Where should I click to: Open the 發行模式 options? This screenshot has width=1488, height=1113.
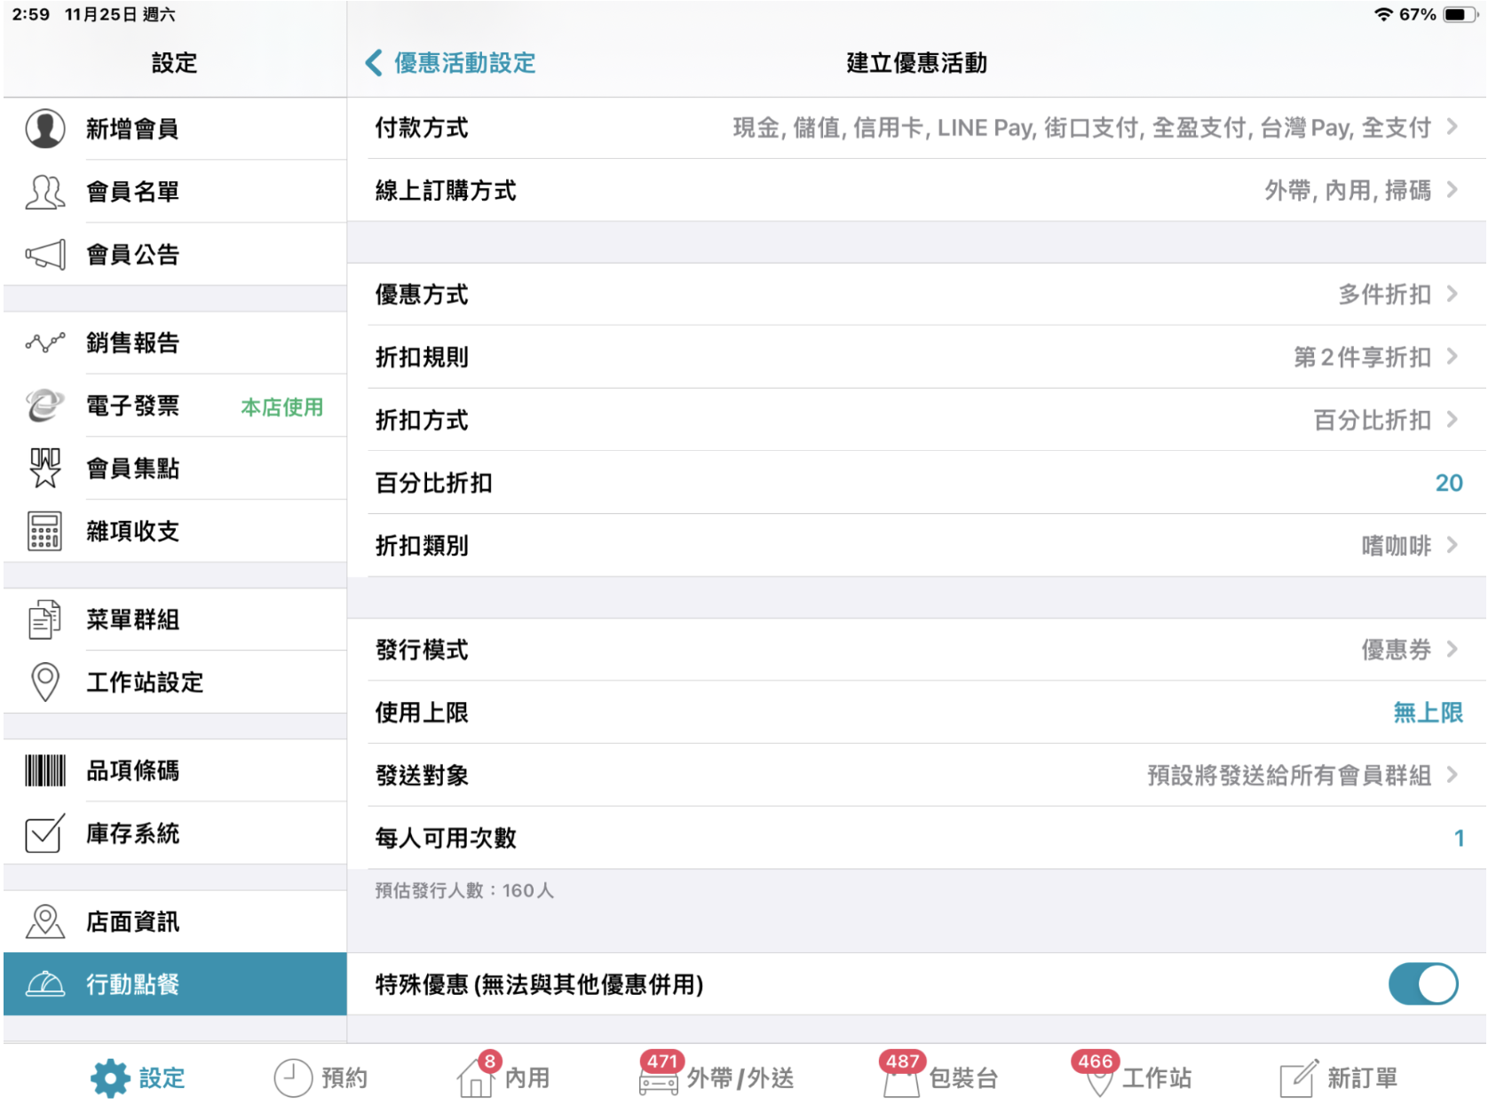coord(916,650)
